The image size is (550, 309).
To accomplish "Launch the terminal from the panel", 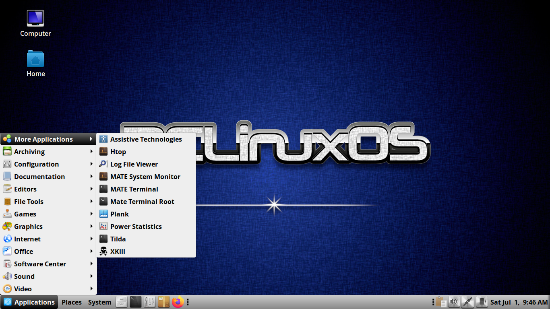I will coord(136,302).
